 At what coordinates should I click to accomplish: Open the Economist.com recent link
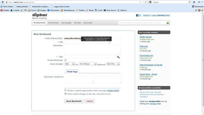tap(146, 56)
